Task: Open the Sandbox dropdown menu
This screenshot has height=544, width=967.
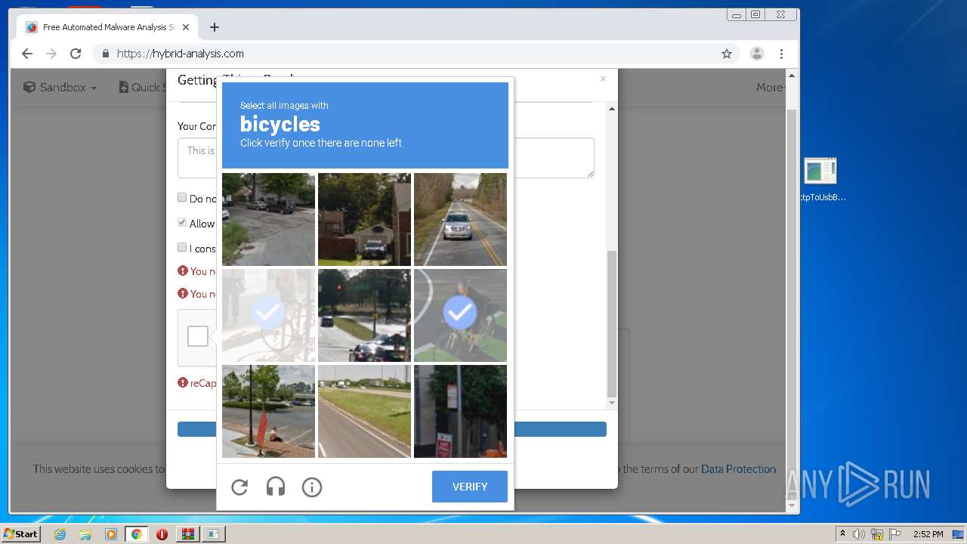Action: (x=60, y=87)
